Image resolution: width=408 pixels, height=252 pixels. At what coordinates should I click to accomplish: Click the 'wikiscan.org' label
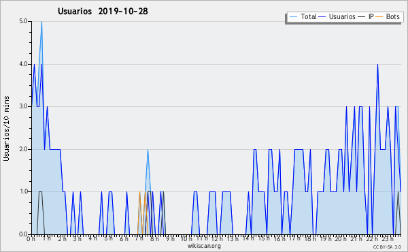point(204,246)
